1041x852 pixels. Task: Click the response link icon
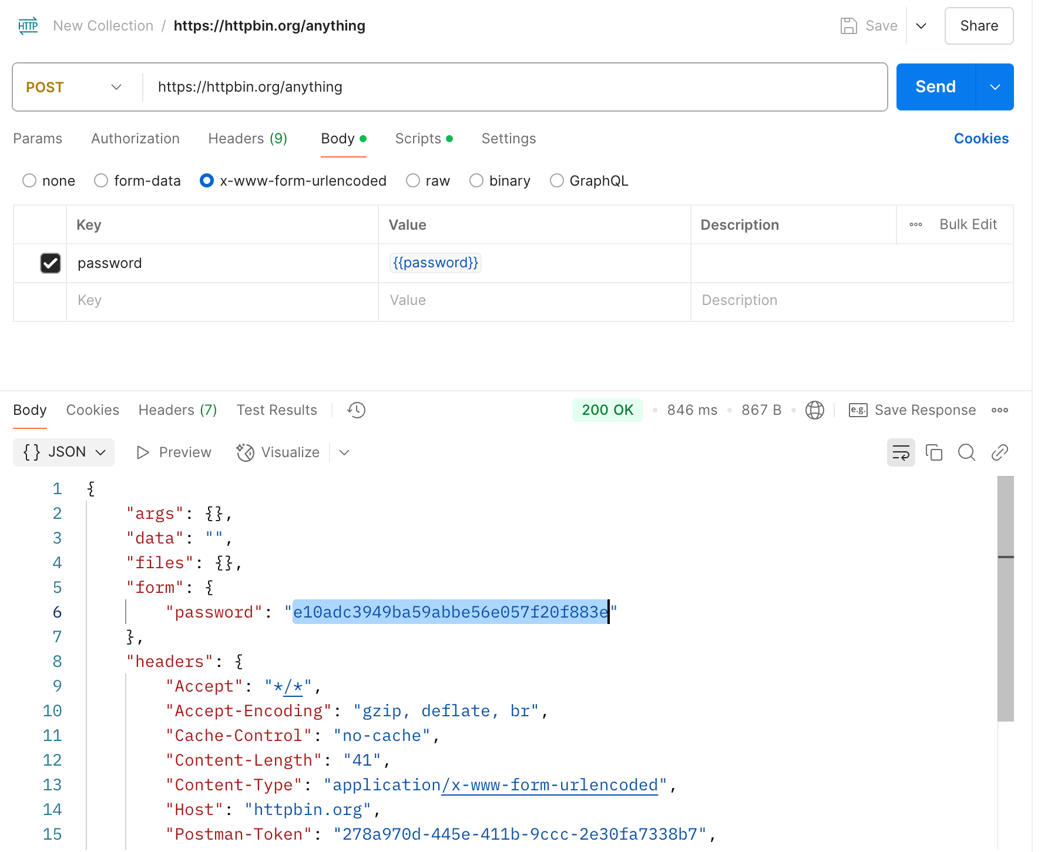tap(999, 452)
